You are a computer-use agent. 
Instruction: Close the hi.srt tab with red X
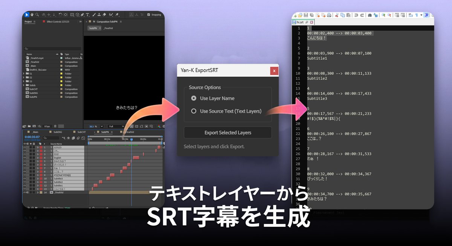coord(312,22)
